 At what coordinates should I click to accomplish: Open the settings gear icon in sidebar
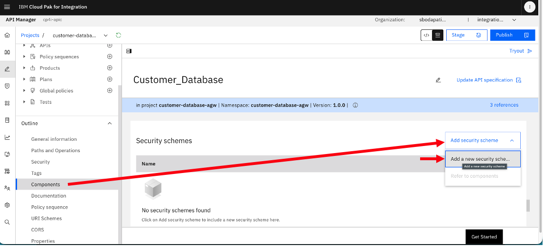tap(7, 205)
